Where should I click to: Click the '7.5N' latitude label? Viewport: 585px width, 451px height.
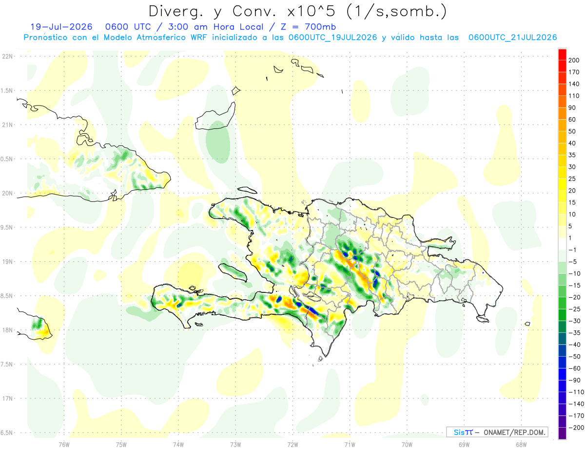(6, 364)
